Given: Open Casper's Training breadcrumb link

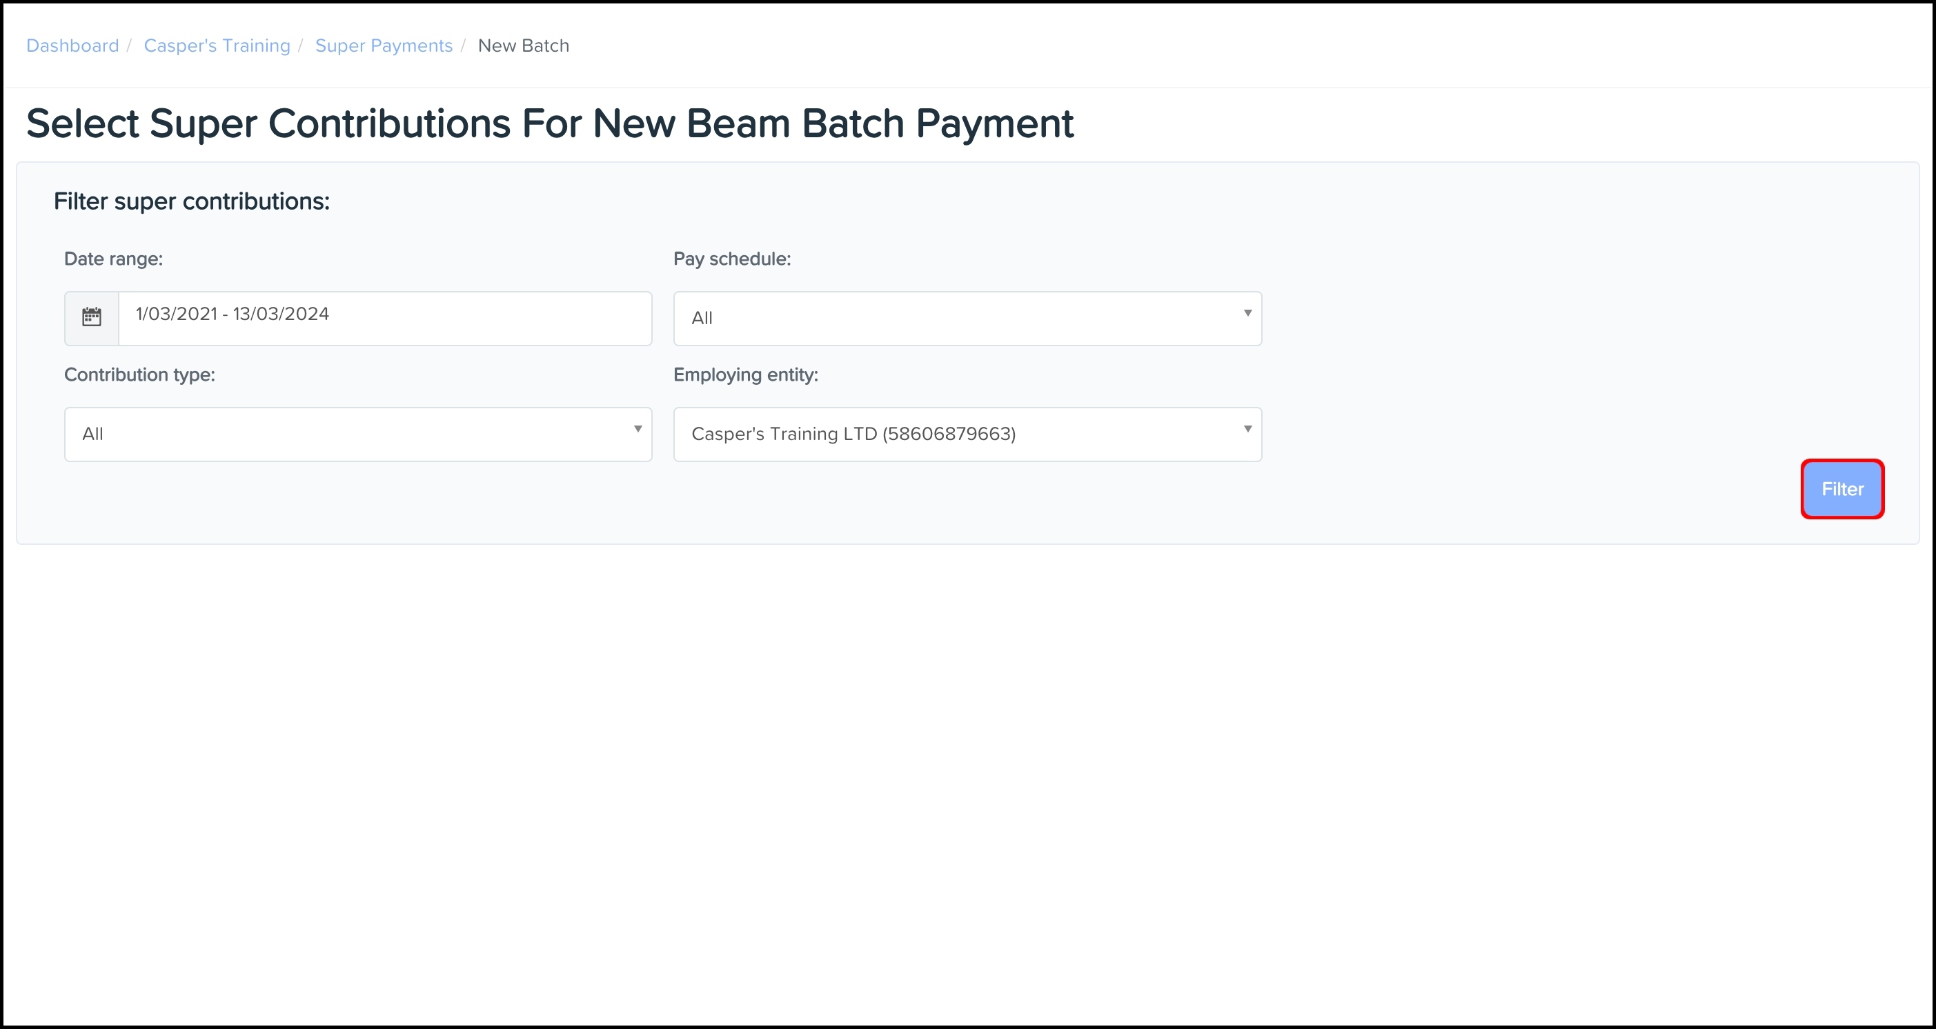Looking at the screenshot, I should pos(217,46).
